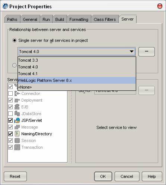Click the Connector service icon
Viewport: 166px width, 185px height.
click(x=17, y=93)
